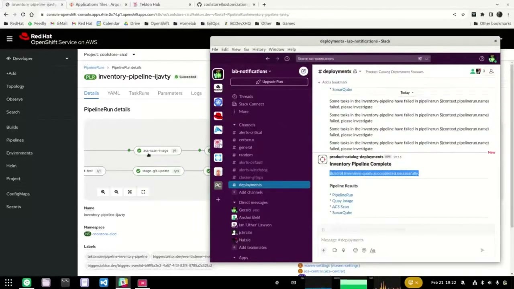Open Slack history clock icon
The width and height of the screenshot is (514, 289).
pos(287,59)
